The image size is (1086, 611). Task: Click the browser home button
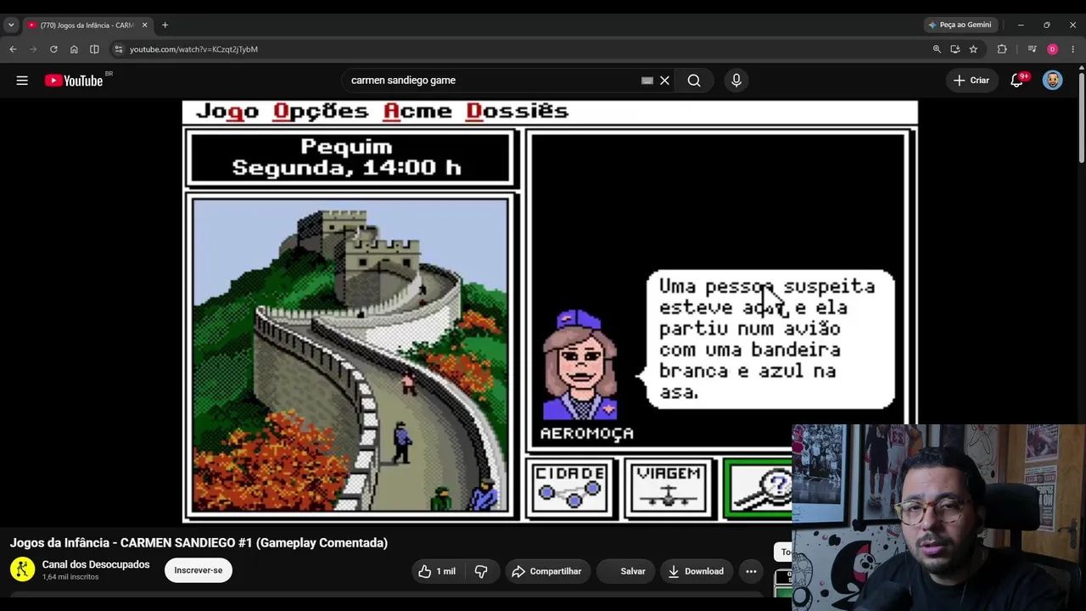point(74,49)
